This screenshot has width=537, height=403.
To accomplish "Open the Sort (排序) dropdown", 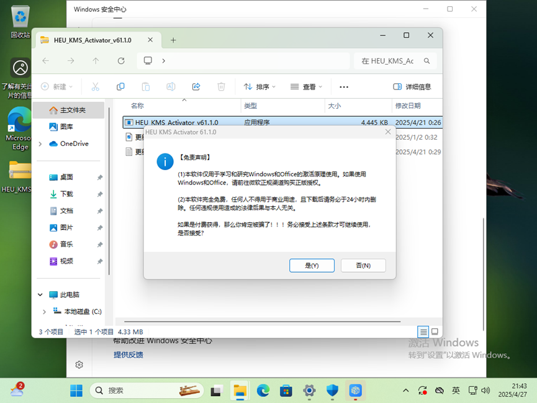I will click(259, 87).
